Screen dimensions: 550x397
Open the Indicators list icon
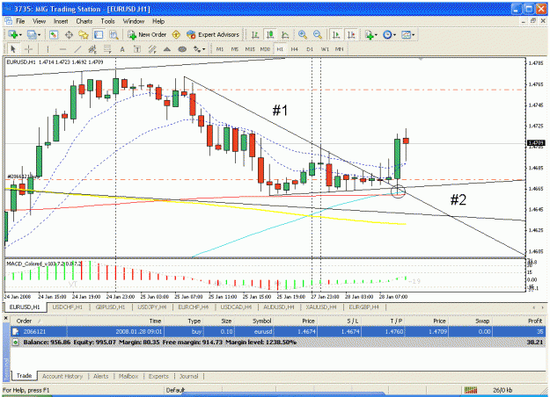[x=369, y=34]
